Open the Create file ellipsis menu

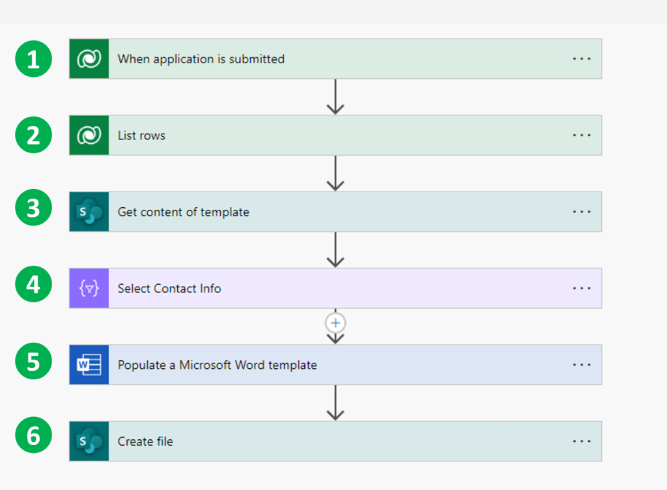coord(581,441)
